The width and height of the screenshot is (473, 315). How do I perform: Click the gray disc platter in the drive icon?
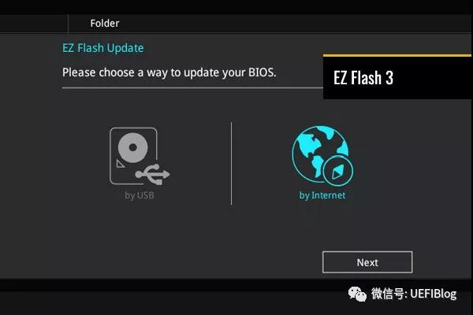[x=132, y=147]
